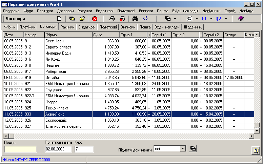This screenshot has height=164, width=263.
Task: Switch to the Видаткові tab
Action: (87, 27)
